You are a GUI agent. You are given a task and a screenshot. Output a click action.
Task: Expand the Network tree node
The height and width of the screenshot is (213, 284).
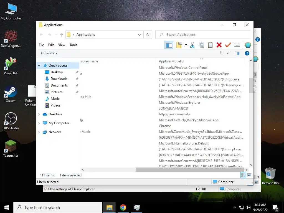(39, 132)
